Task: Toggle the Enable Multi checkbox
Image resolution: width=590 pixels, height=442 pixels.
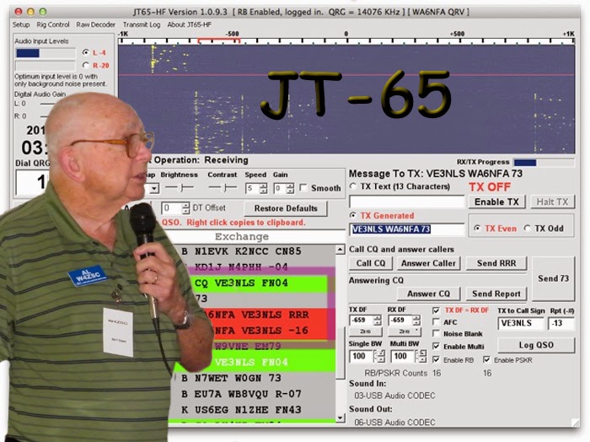Action: (x=436, y=347)
